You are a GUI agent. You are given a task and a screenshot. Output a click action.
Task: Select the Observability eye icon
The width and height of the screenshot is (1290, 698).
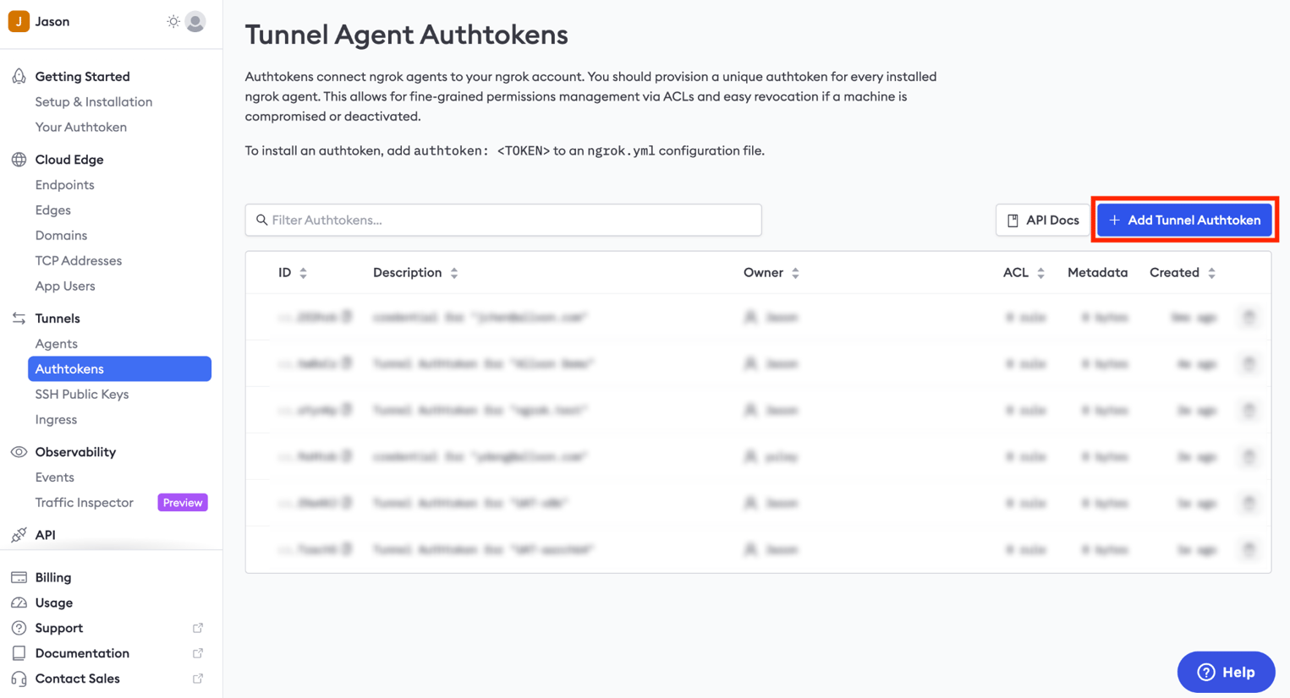click(x=18, y=451)
